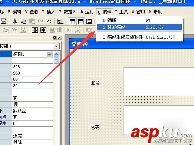Click the make same width icon

coord(89,30)
